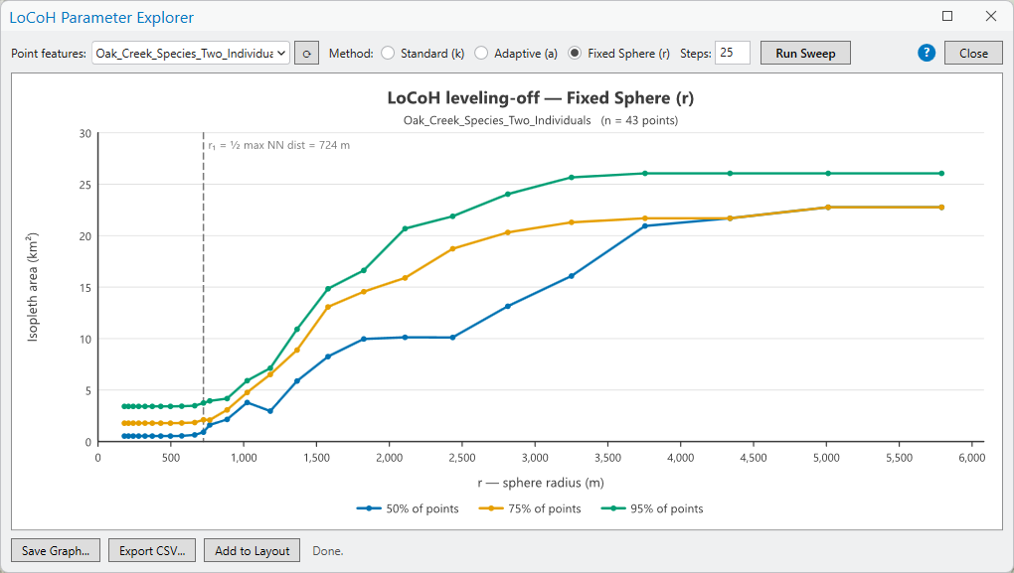Viewport: 1014px width, 573px height.
Task: Close the window with the title bar X
Action: click(x=991, y=16)
